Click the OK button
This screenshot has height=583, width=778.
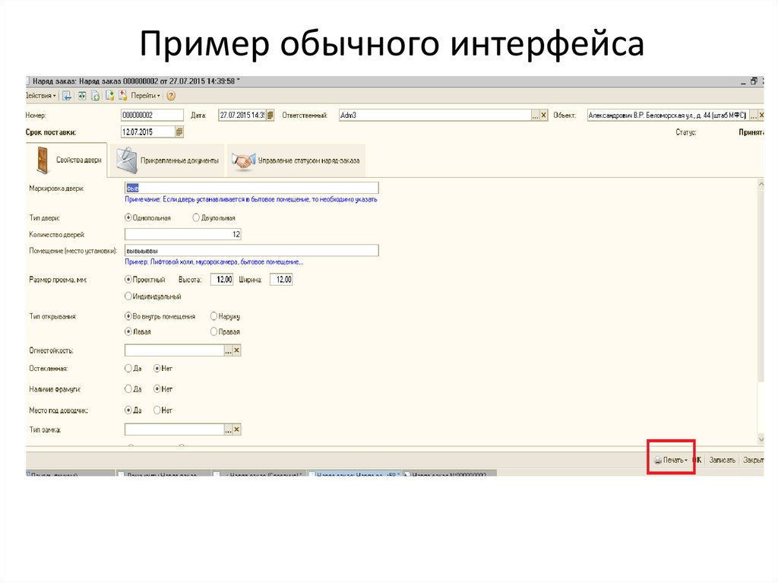coord(697,460)
